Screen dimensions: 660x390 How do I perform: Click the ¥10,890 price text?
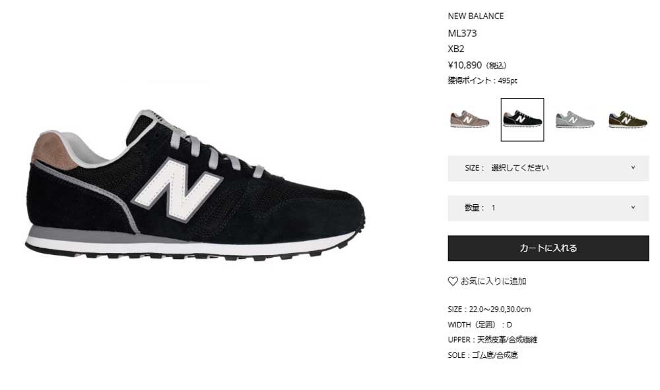tap(465, 65)
